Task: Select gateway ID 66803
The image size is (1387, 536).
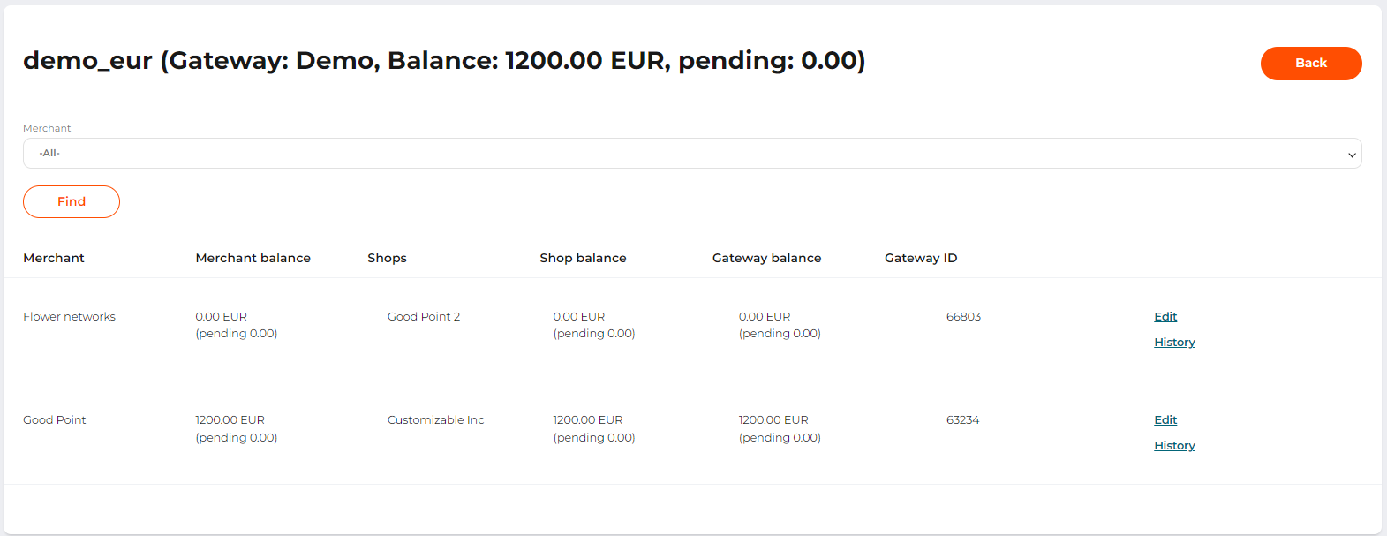Action: pyautogui.click(x=963, y=317)
